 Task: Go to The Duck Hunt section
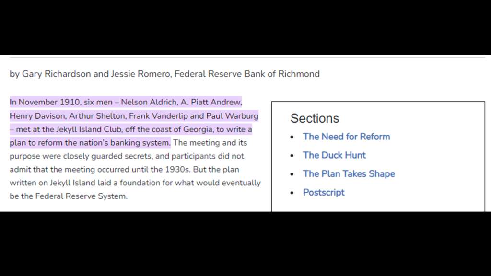click(334, 155)
